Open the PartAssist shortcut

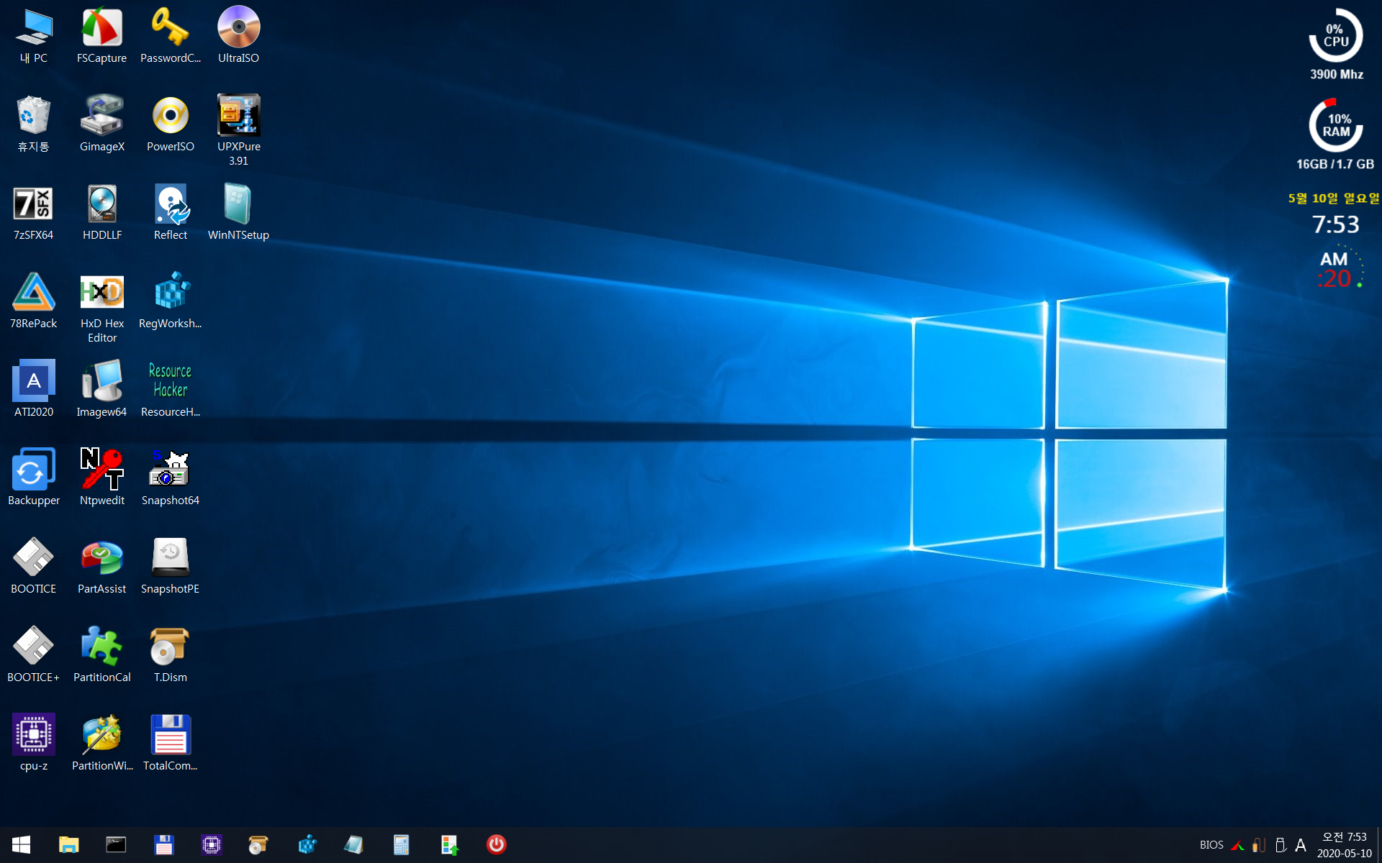(102, 567)
